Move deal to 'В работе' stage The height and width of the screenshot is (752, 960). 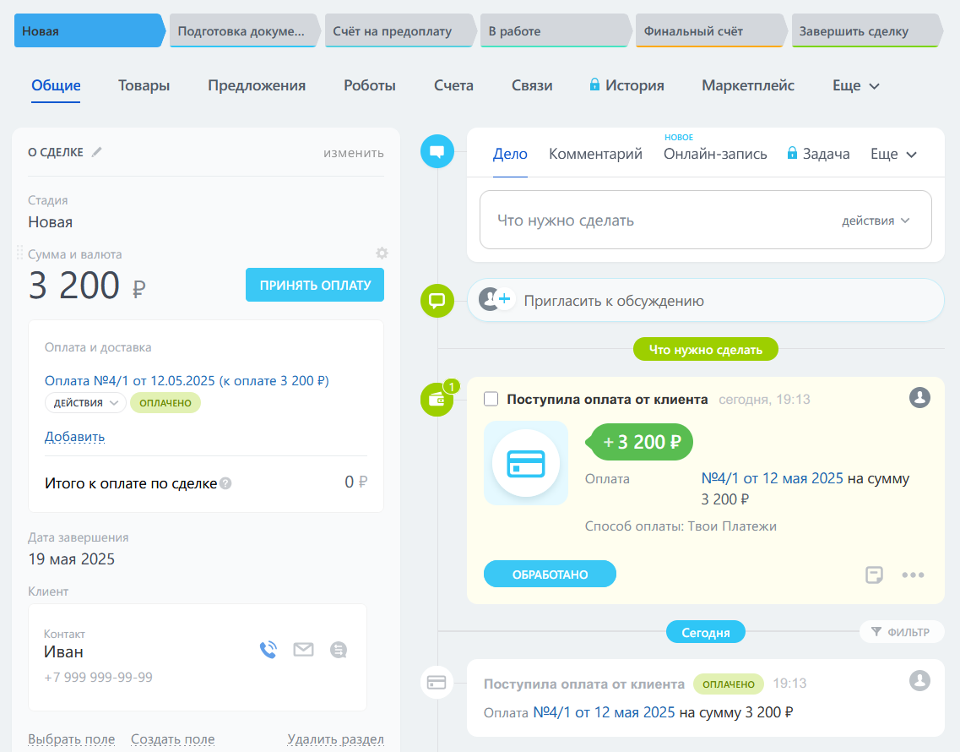(x=556, y=30)
